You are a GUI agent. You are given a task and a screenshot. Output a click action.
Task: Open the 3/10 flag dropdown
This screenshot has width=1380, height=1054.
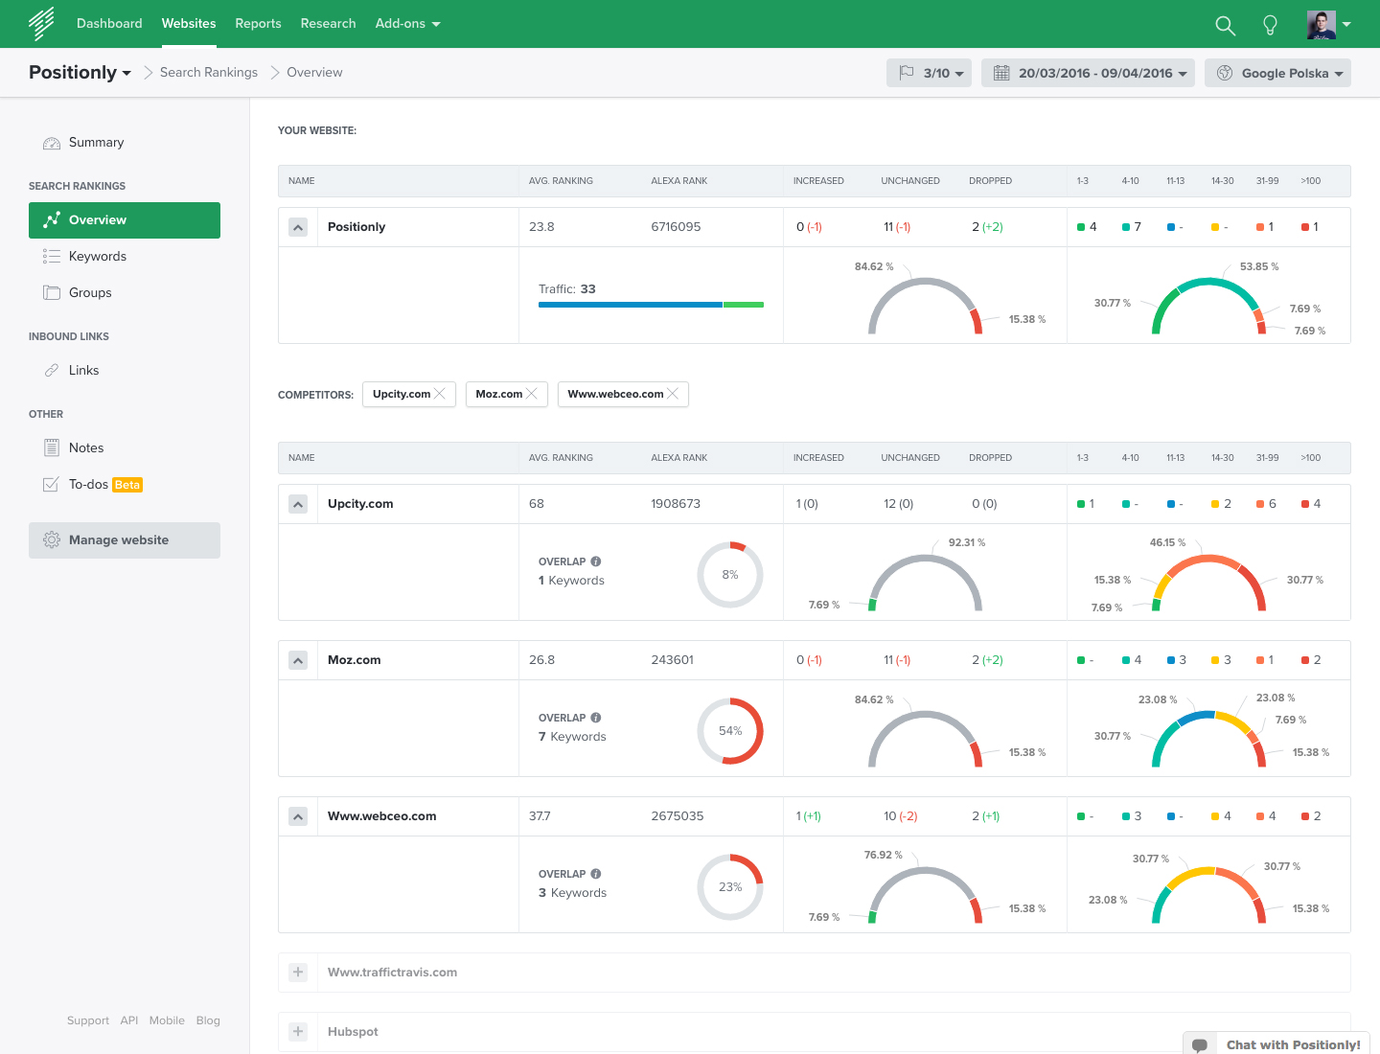tap(929, 73)
